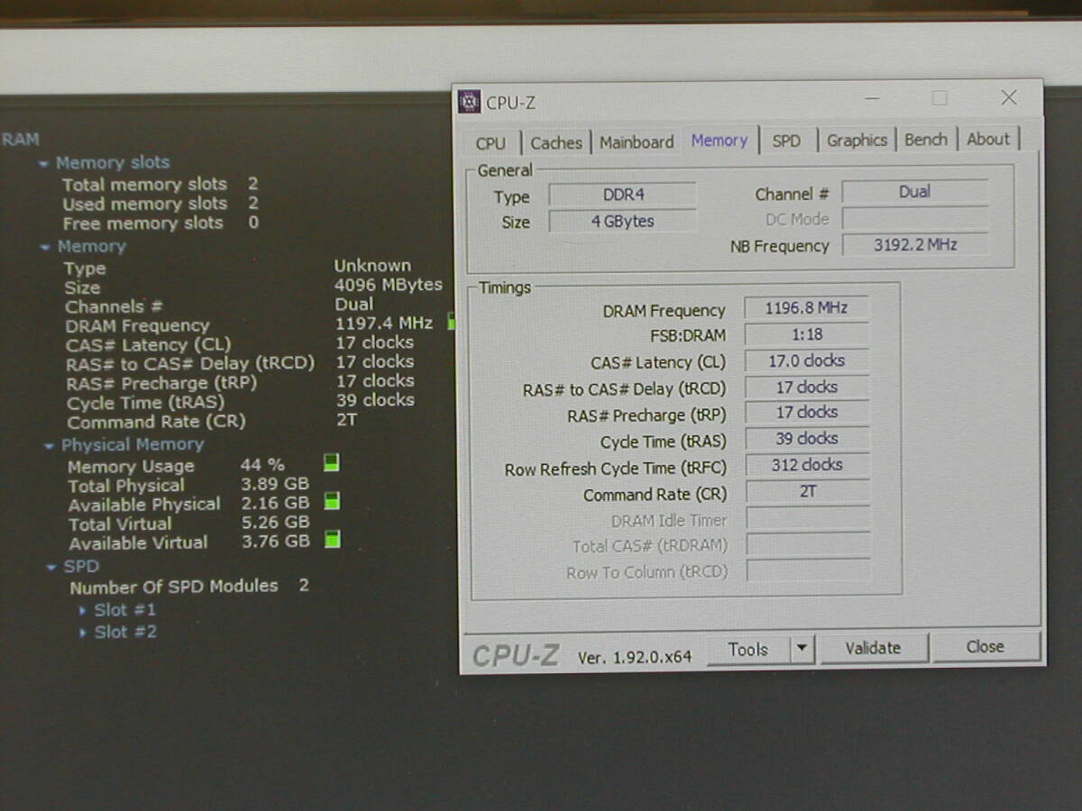Click the Total Virtual 5.26 GB value
This screenshot has height=811, width=1082.
tap(276, 522)
